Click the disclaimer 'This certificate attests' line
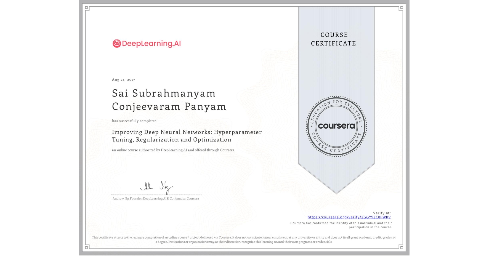The height and width of the screenshot is (256, 489). click(x=244, y=237)
